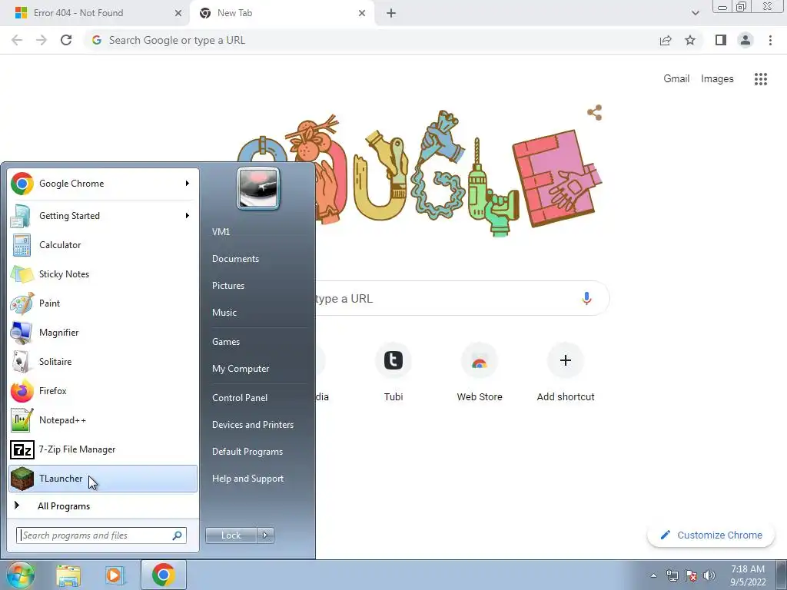Click Add shortcut tile
The height and width of the screenshot is (590, 787).
[x=566, y=373]
